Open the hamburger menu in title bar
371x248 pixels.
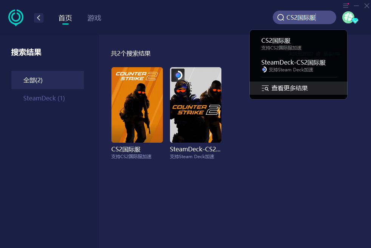(346, 6)
